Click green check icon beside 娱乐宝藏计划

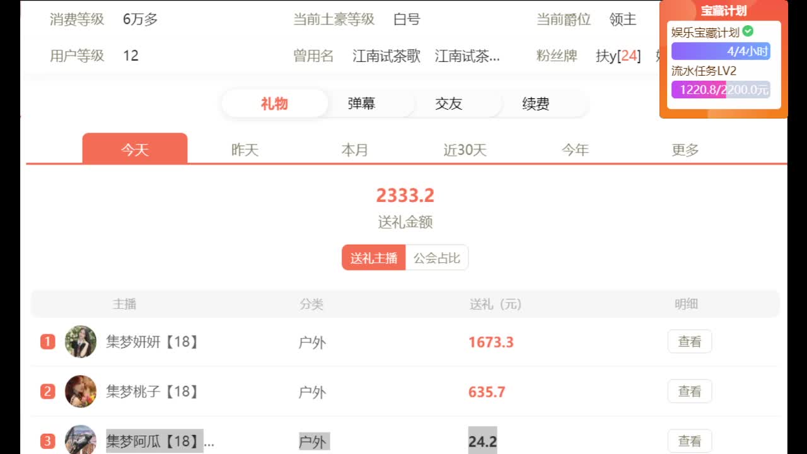point(748,31)
